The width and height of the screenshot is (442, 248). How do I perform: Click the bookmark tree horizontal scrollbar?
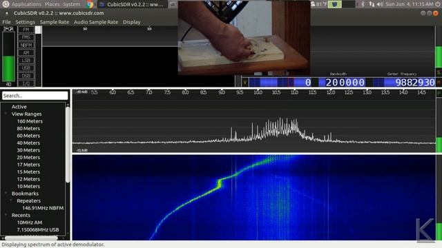coord(31,238)
